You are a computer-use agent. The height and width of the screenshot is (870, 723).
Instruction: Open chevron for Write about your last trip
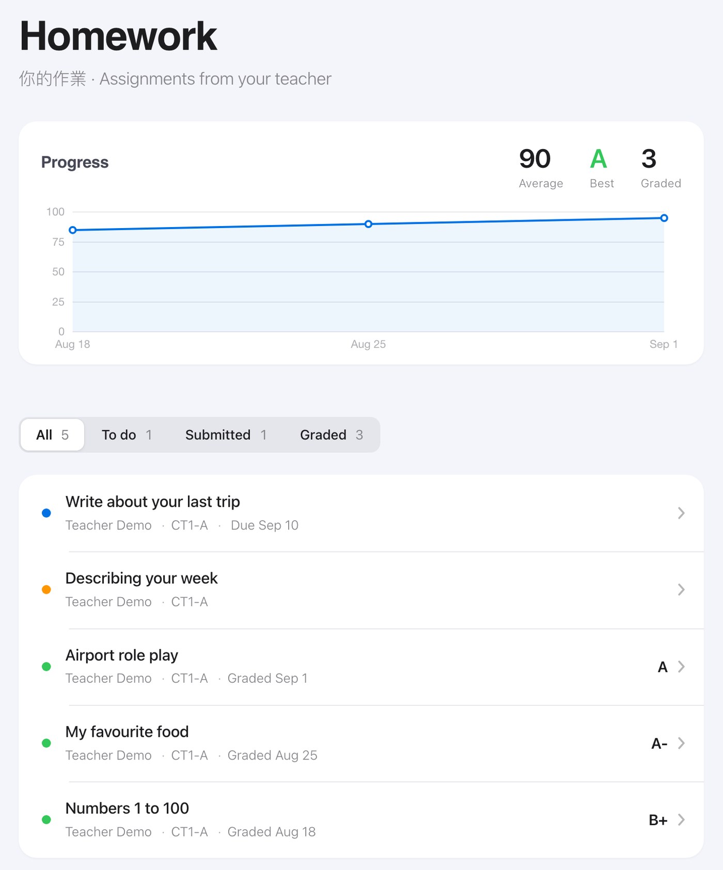pyautogui.click(x=681, y=513)
